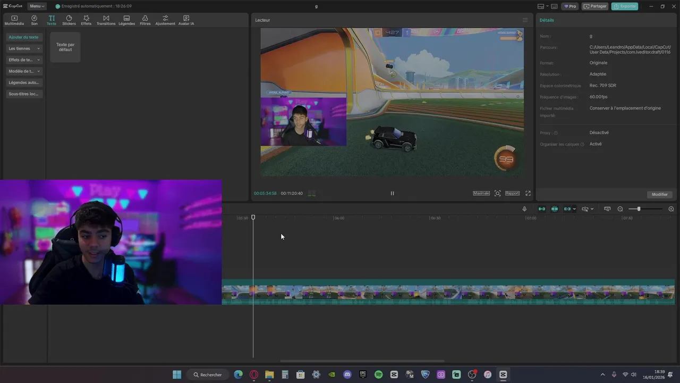Open Légendes auto option

click(24, 82)
